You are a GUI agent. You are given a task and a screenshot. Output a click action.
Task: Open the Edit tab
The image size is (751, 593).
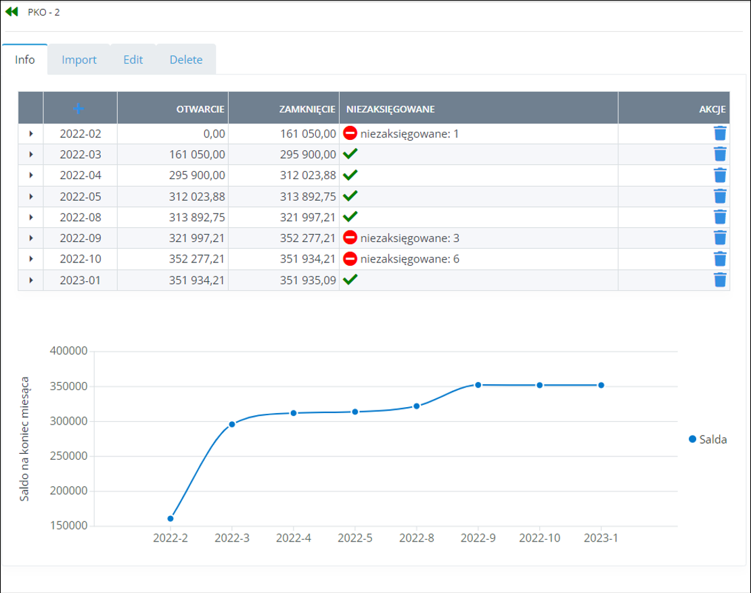133,60
